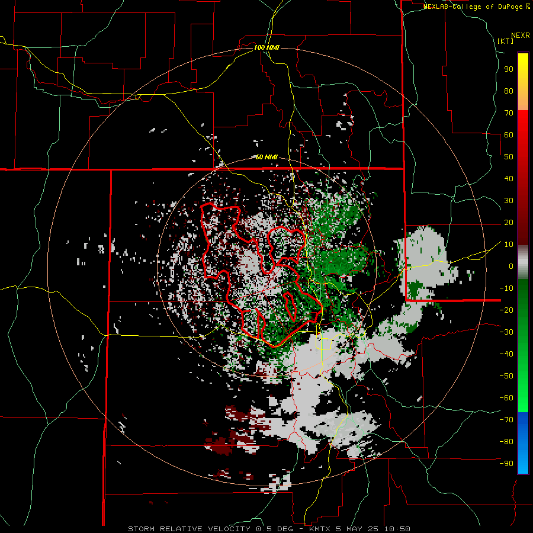Click the -20 value on velocity scale
Image resolution: width=533 pixels, height=533 pixels.
coord(506,310)
